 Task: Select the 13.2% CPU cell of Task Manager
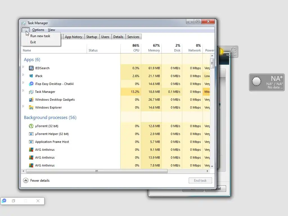tap(131, 92)
